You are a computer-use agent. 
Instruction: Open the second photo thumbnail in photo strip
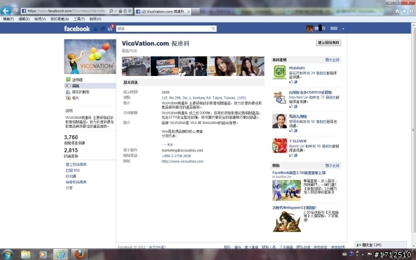pos(164,66)
